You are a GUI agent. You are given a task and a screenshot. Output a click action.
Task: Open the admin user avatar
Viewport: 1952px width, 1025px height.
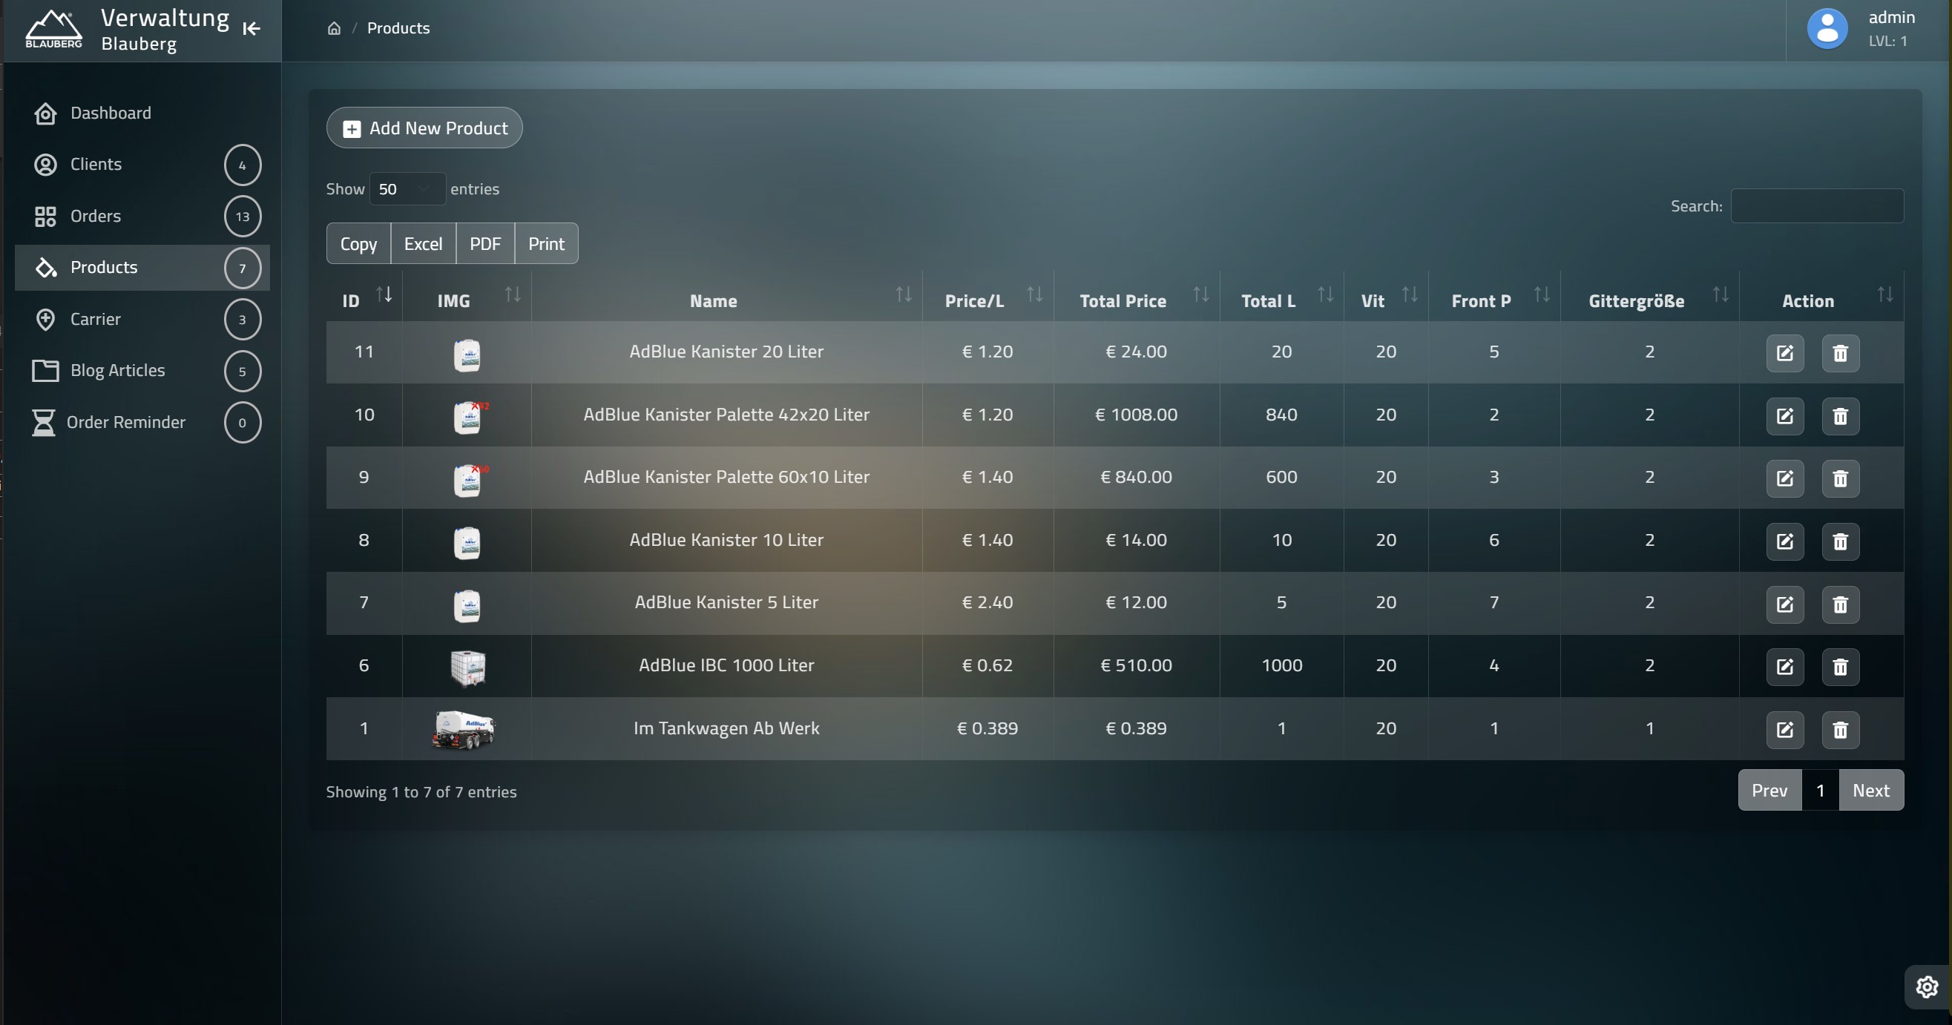pos(1827,29)
